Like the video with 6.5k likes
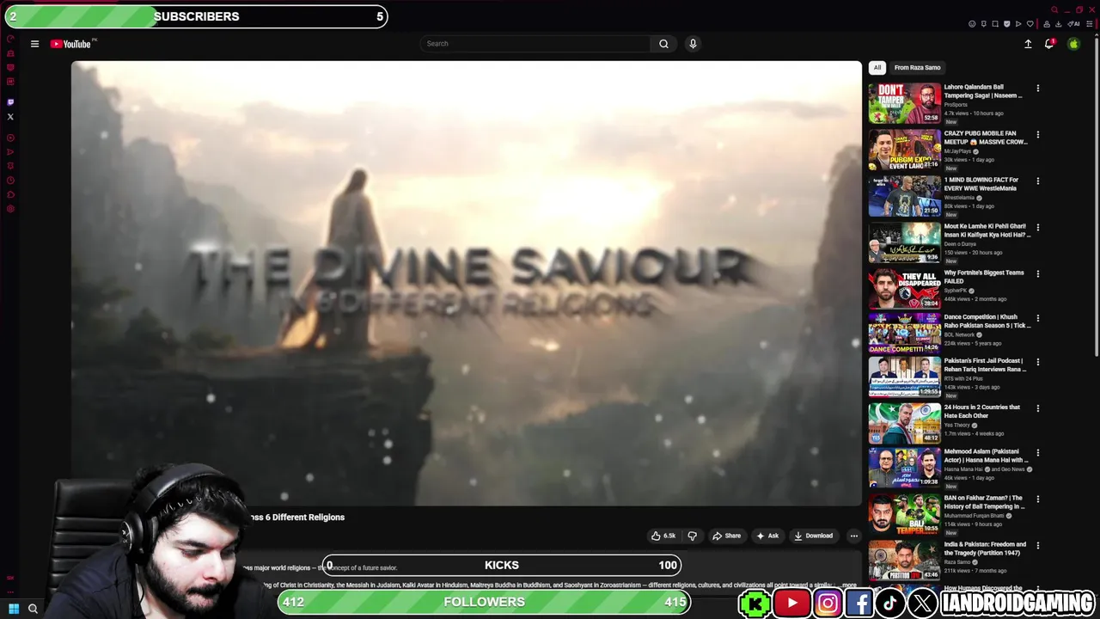Viewport: 1100px width, 619px height. pos(663,536)
